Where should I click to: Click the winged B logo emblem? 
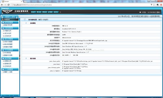coord(7,11)
